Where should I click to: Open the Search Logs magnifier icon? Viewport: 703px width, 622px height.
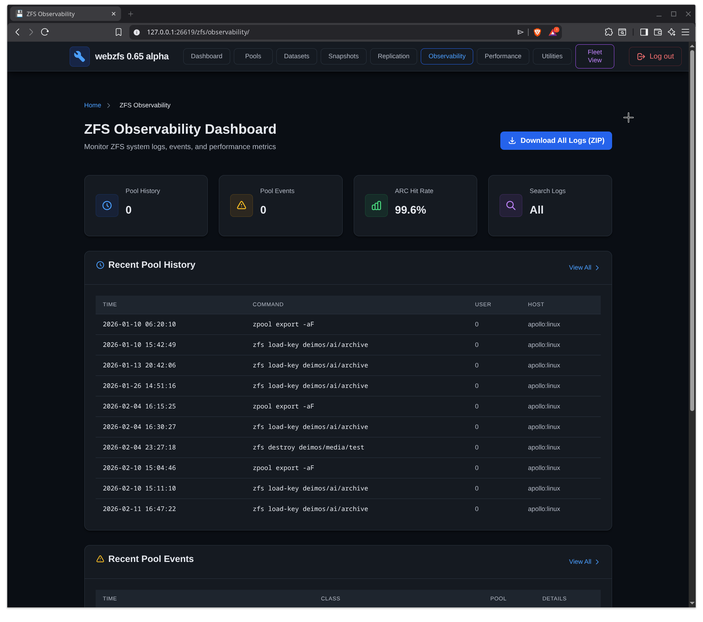(511, 206)
